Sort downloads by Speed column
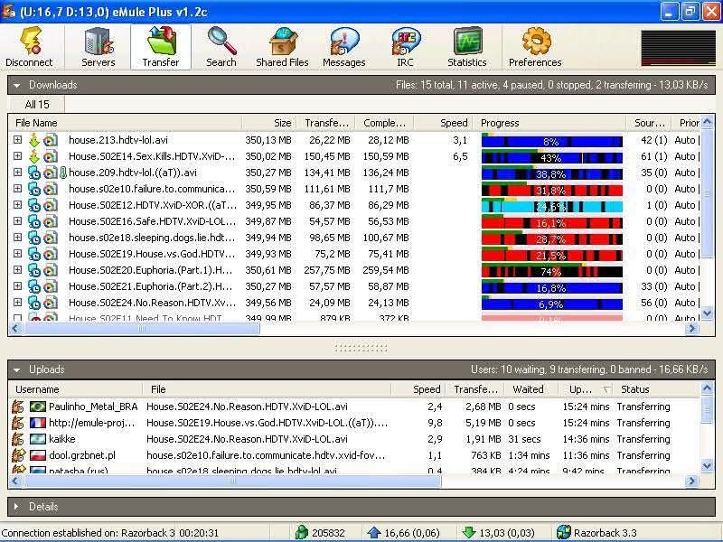The image size is (723, 542). pyautogui.click(x=444, y=123)
